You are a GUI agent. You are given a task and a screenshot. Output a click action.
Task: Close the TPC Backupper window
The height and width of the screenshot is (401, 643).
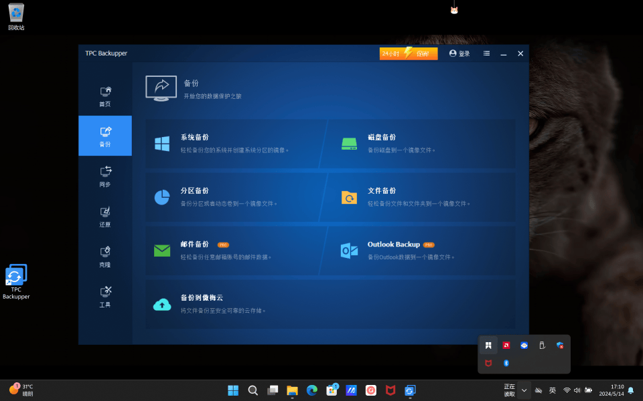(520, 53)
